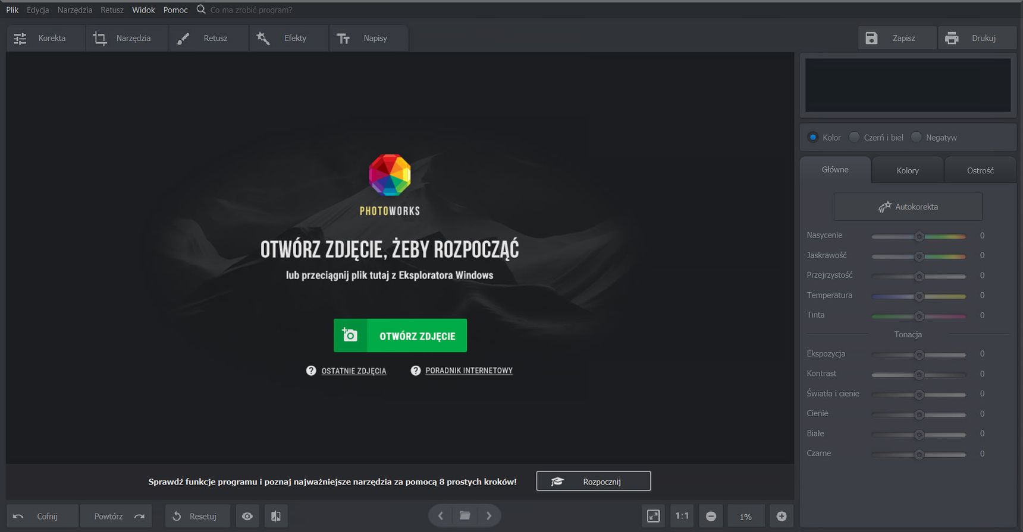Screen dimensions: 1023x532
Task: Click the Cofnij undo button
Action: click(x=42, y=516)
